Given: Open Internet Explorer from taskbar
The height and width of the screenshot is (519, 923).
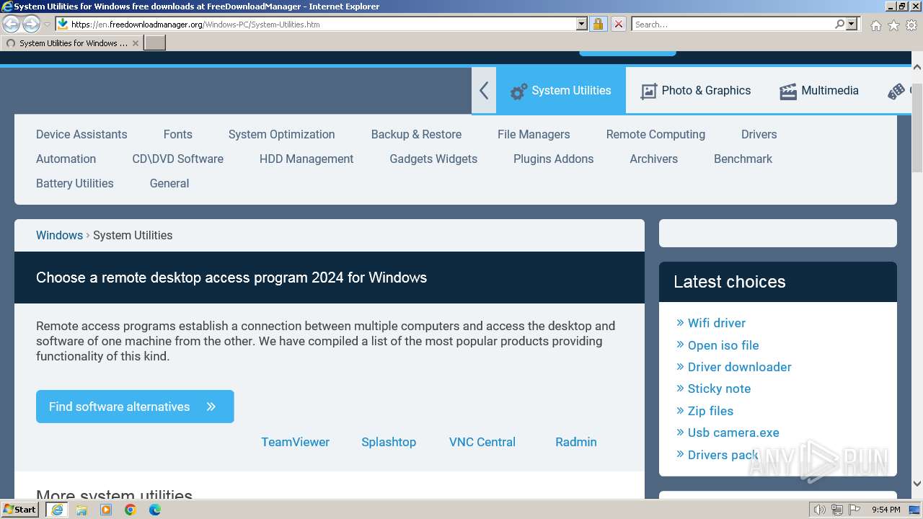Looking at the screenshot, I should coord(57,510).
